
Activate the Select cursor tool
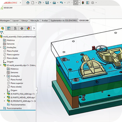pyautogui.click(x=76, y=3)
